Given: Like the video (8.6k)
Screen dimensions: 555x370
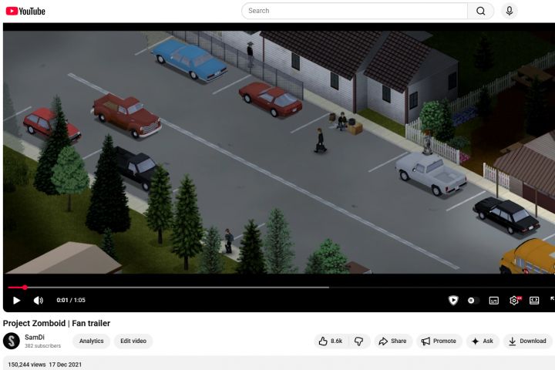Looking at the screenshot, I should click(331, 341).
